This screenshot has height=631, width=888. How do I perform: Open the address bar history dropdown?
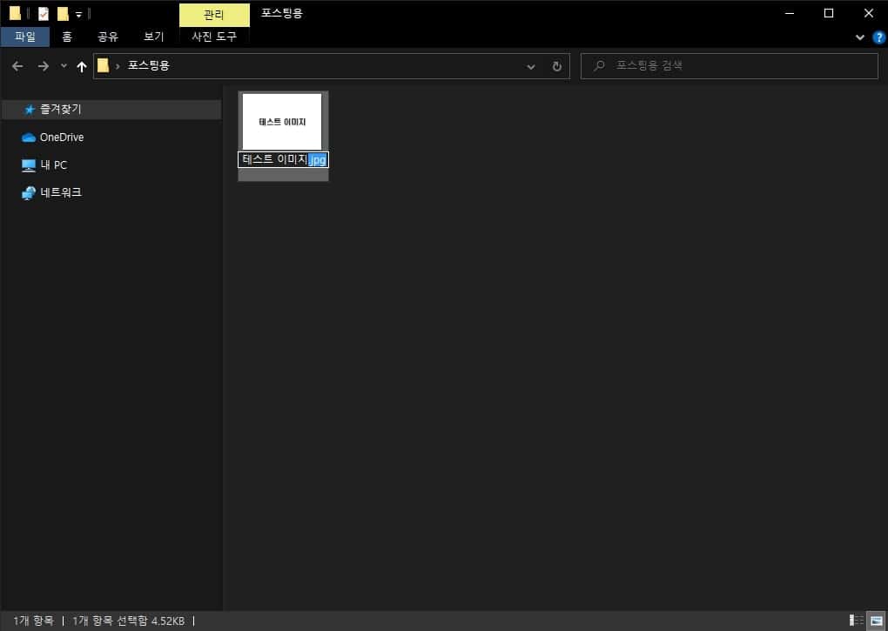[532, 66]
